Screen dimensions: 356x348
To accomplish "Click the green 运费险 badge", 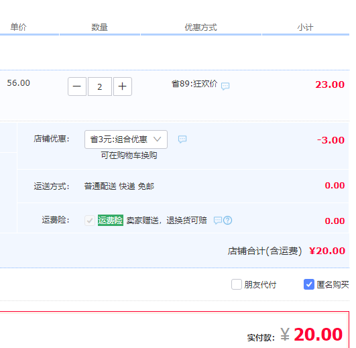I will tap(111, 220).
